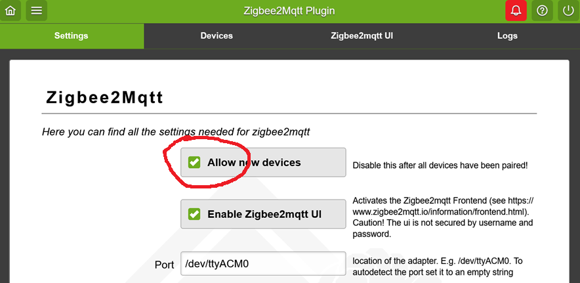The width and height of the screenshot is (580, 283).
Task: Click the Port field label
Action: [164, 265]
